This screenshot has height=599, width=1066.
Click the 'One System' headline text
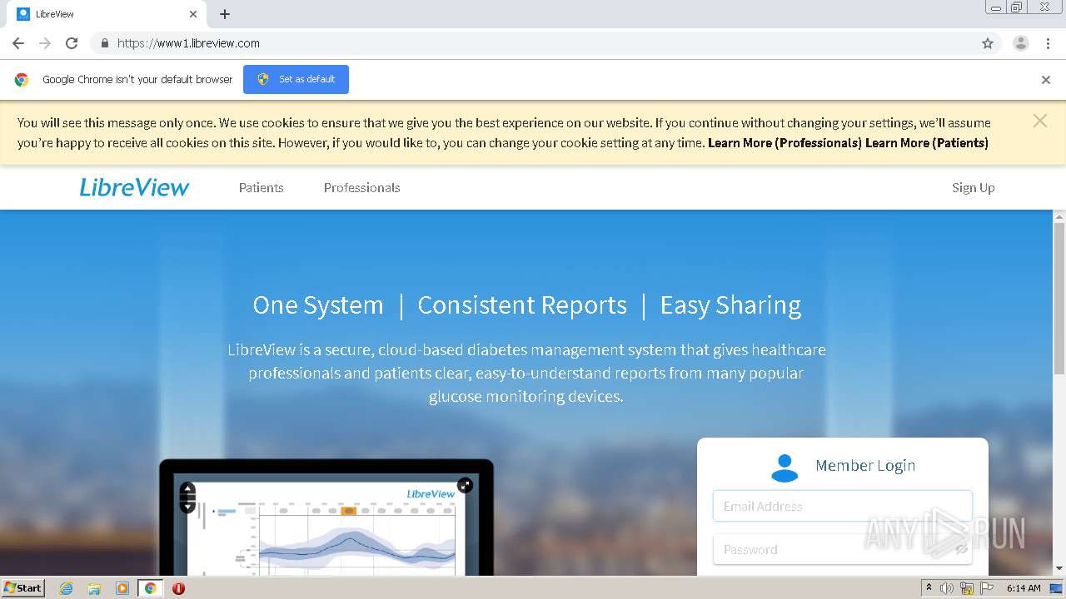318,305
